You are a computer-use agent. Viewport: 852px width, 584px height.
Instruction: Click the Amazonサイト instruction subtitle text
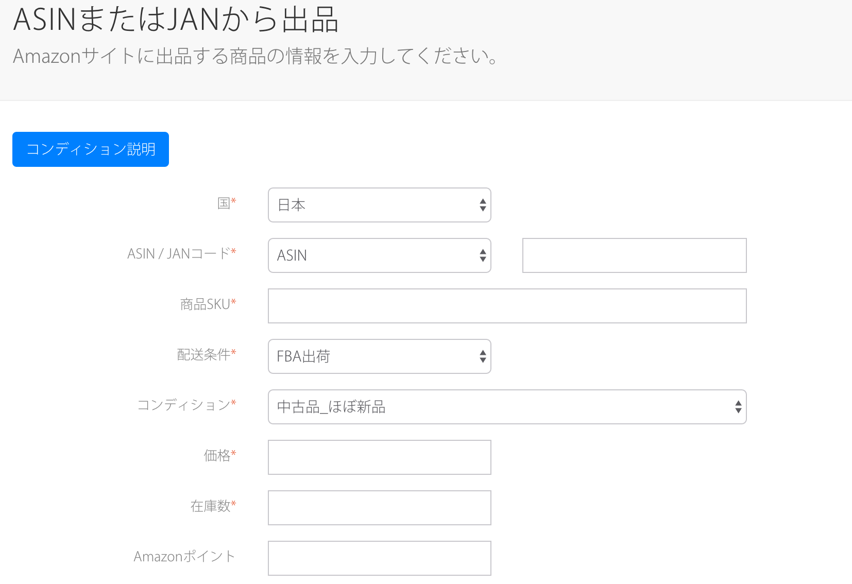point(255,56)
